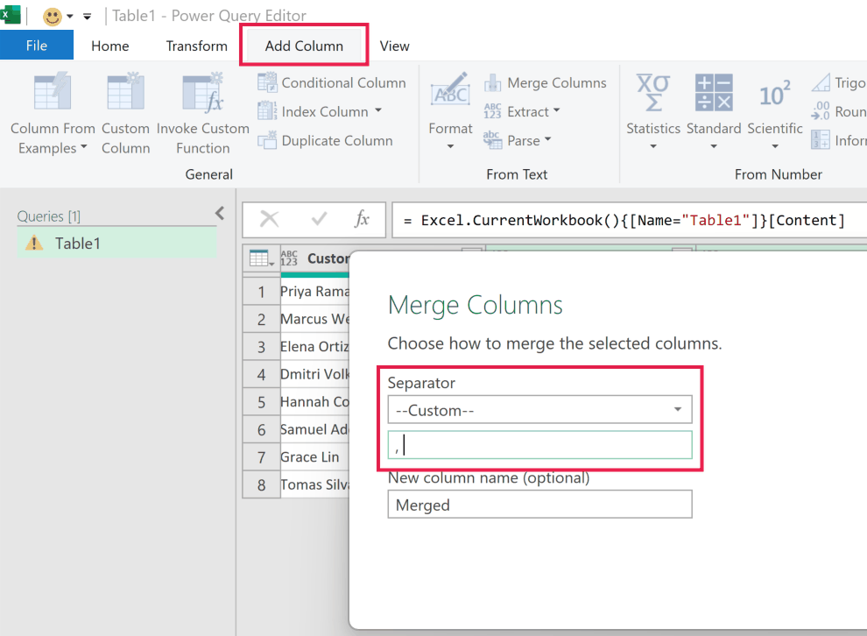Select row number 8
The height and width of the screenshot is (636, 867).
point(262,485)
